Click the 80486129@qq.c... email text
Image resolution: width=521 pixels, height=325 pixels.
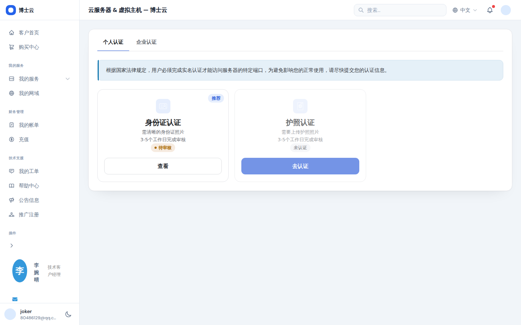[x=38, y=318]
